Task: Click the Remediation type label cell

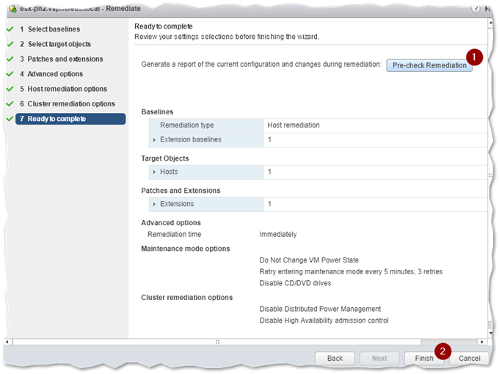Action: click(x=206, y=125)
